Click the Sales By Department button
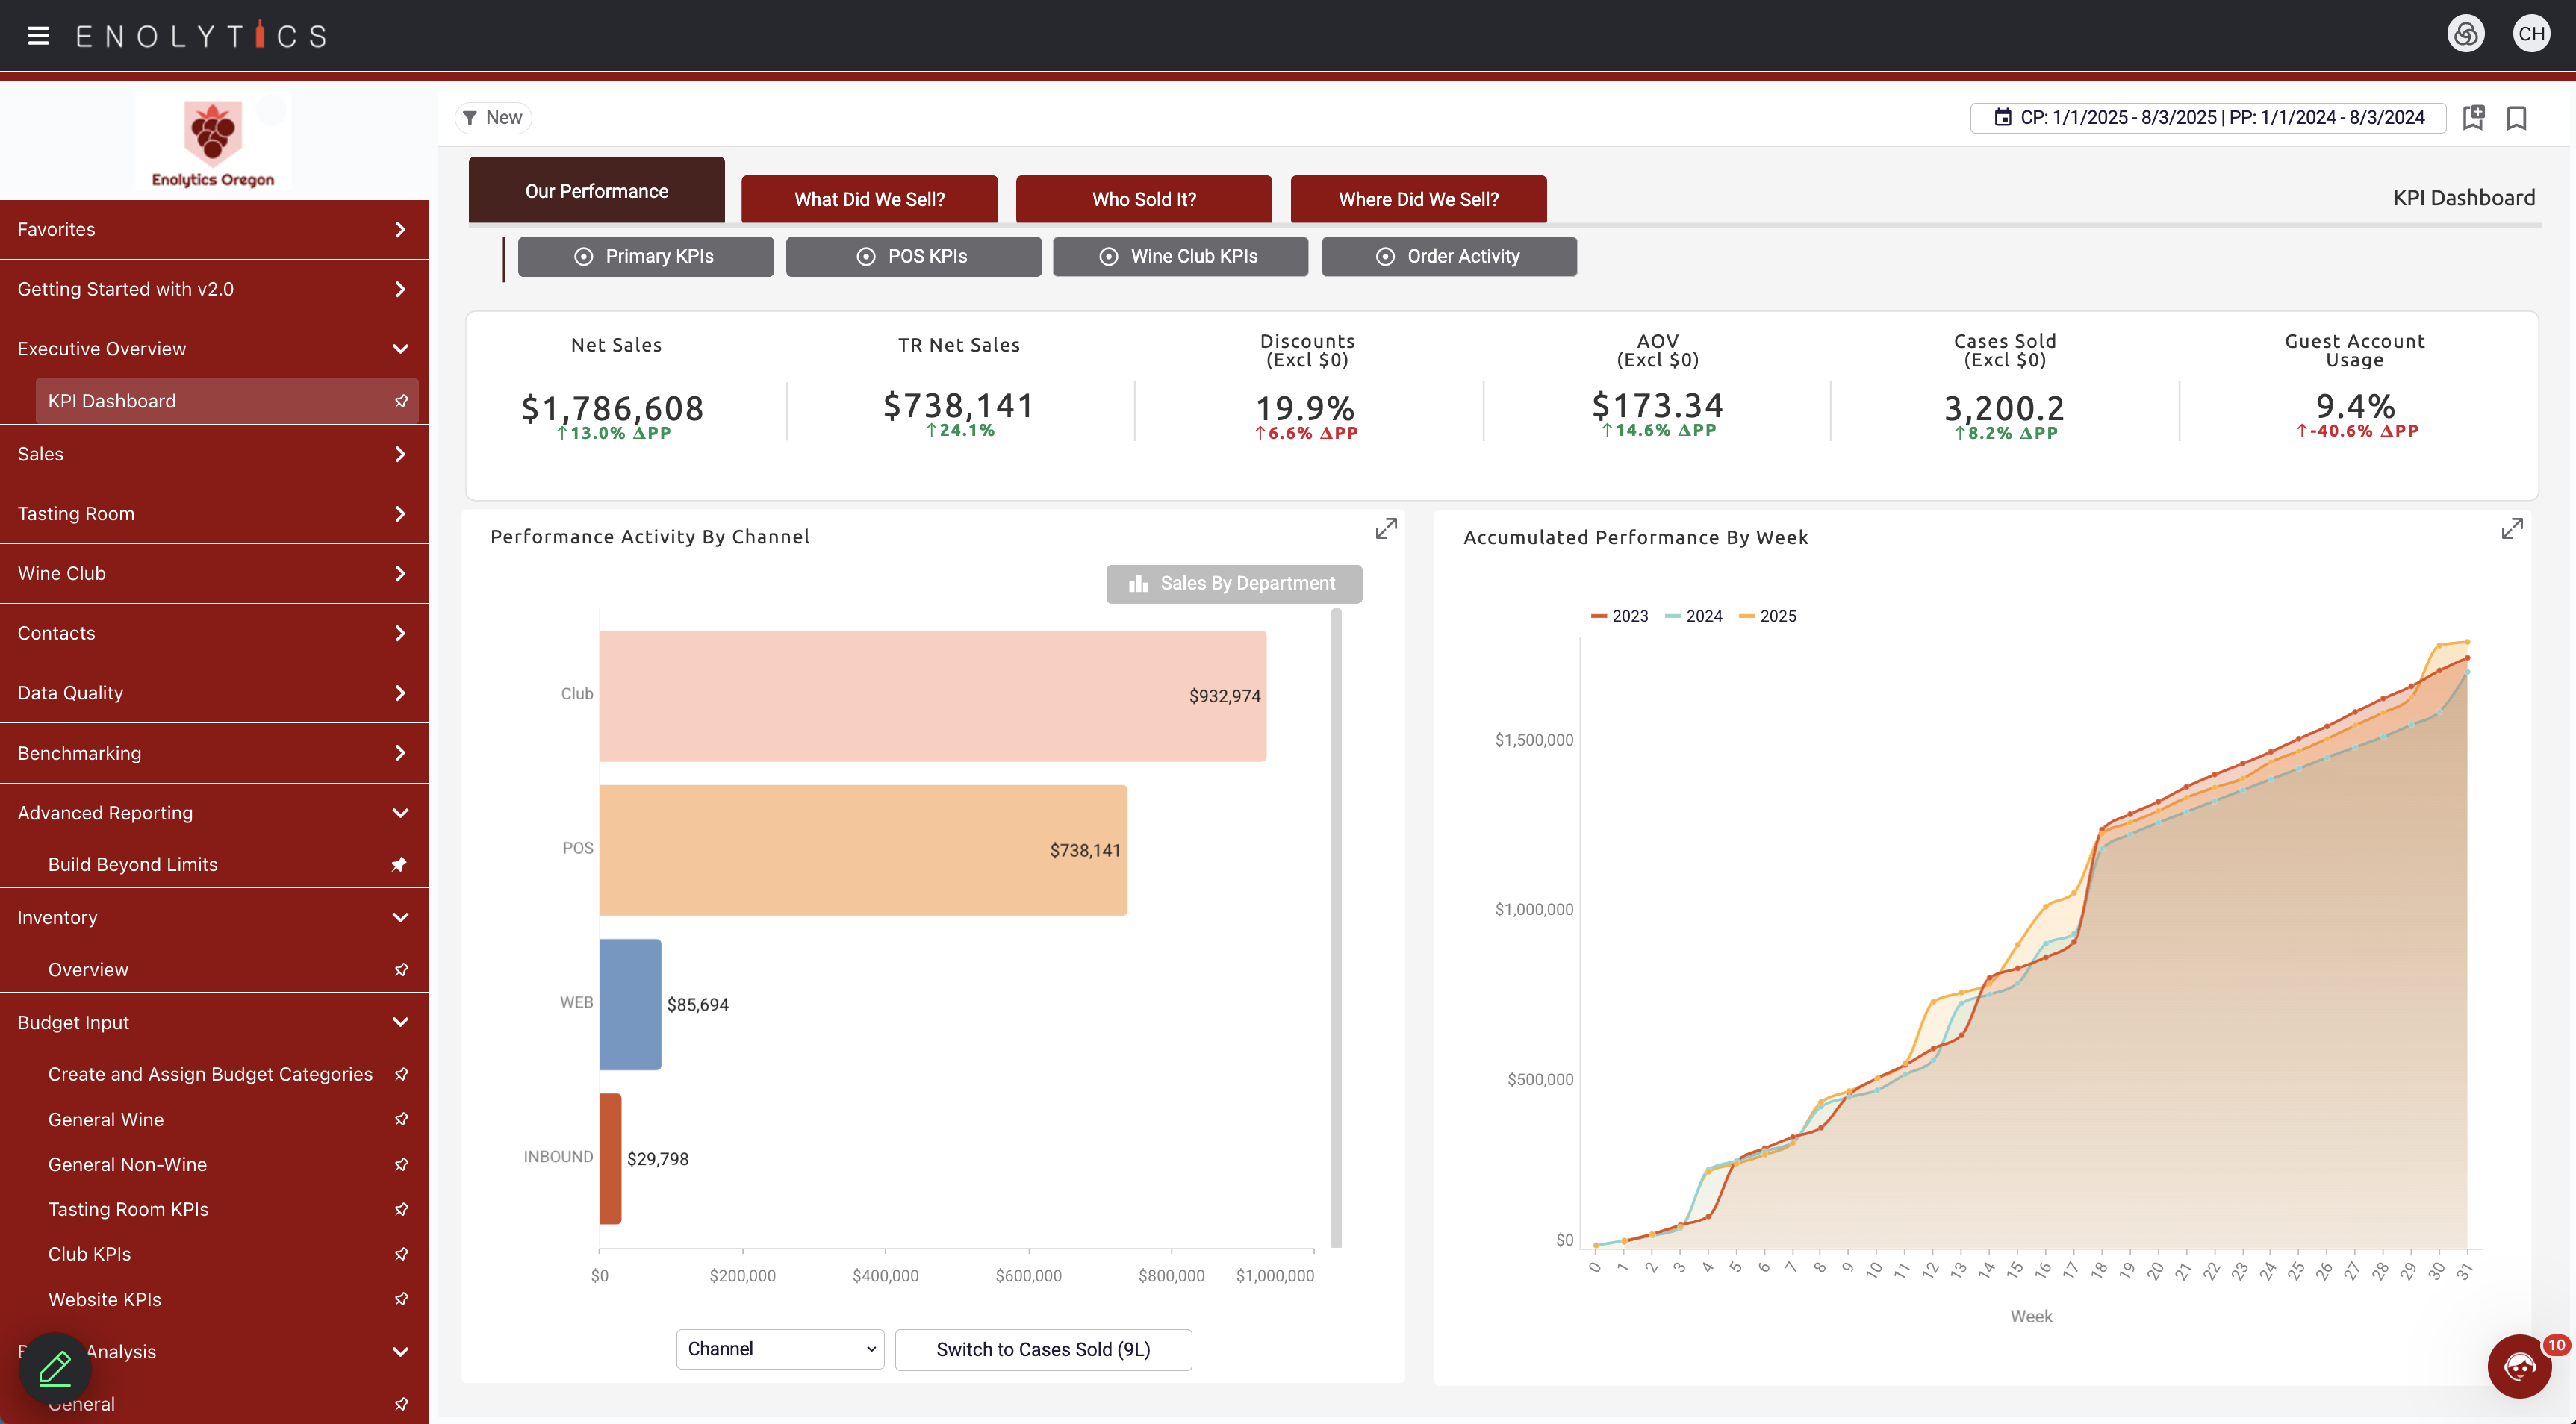2576x1424 pixels. [x=1234, y=584]
